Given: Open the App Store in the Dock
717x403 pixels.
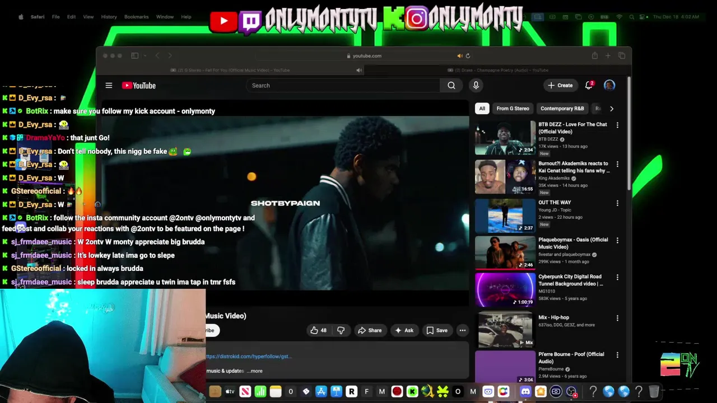Looking at the screenshot, I should point(321,392).
